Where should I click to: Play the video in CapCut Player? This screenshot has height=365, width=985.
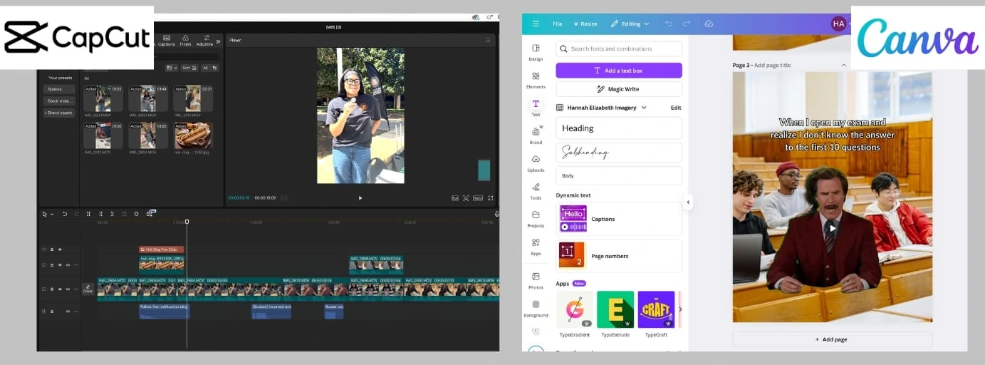(360, 197)
